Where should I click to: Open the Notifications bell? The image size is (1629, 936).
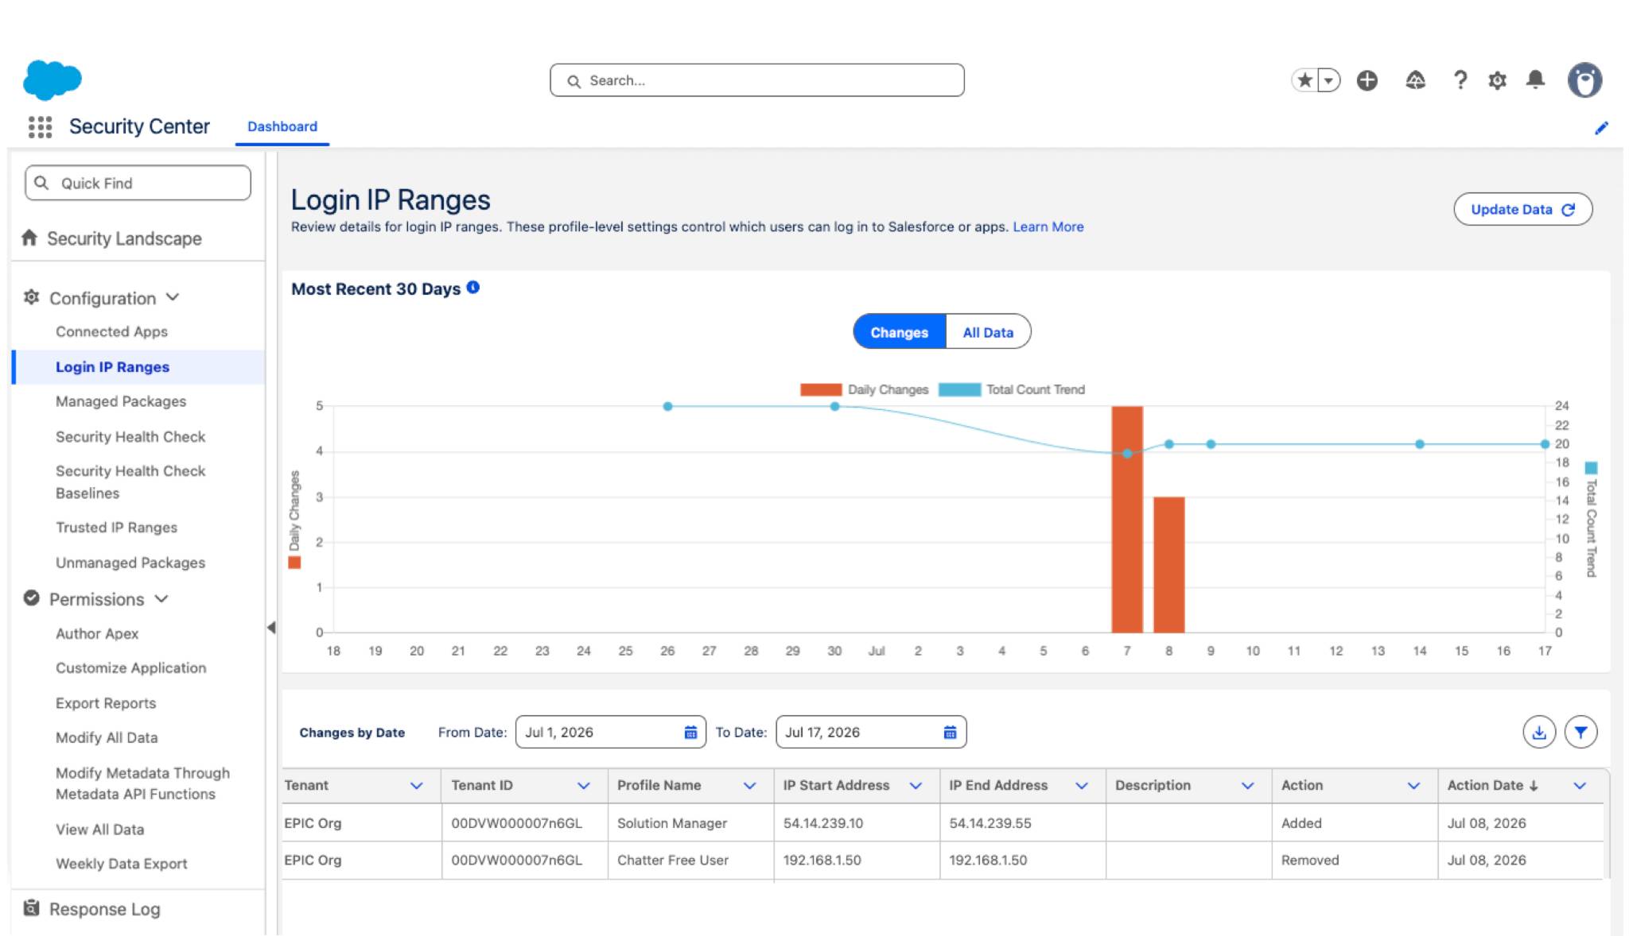[x=1535, y=80]
